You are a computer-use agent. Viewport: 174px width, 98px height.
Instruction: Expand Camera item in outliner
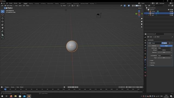[148, 11]
